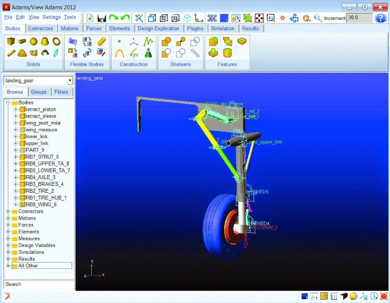Click the green Undo arrow icon

[x=125, y=18]
